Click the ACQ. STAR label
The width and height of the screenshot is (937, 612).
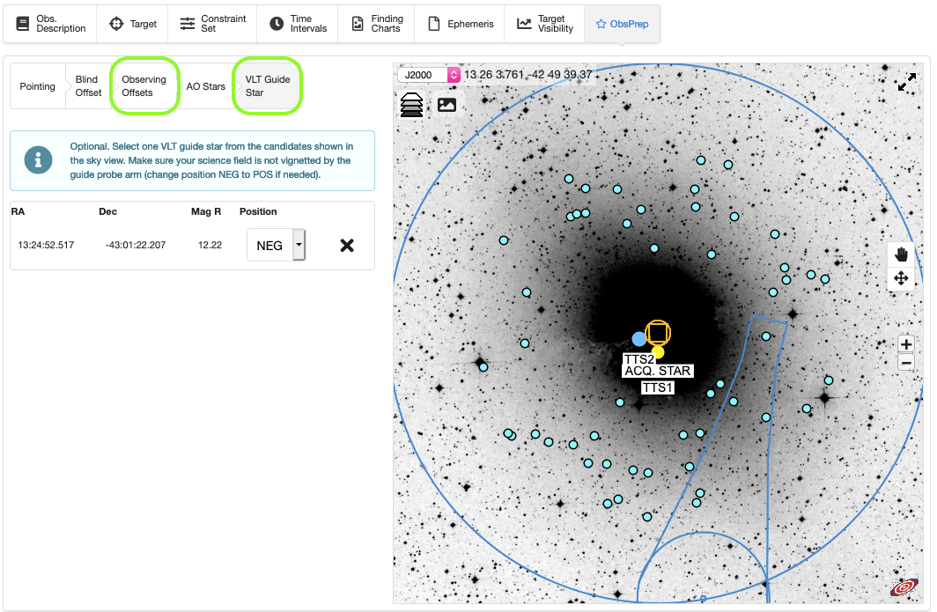[x=657, y=371]
